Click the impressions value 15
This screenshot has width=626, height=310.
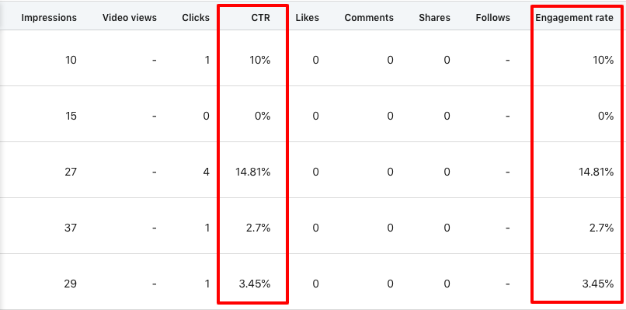click(71, 117)
